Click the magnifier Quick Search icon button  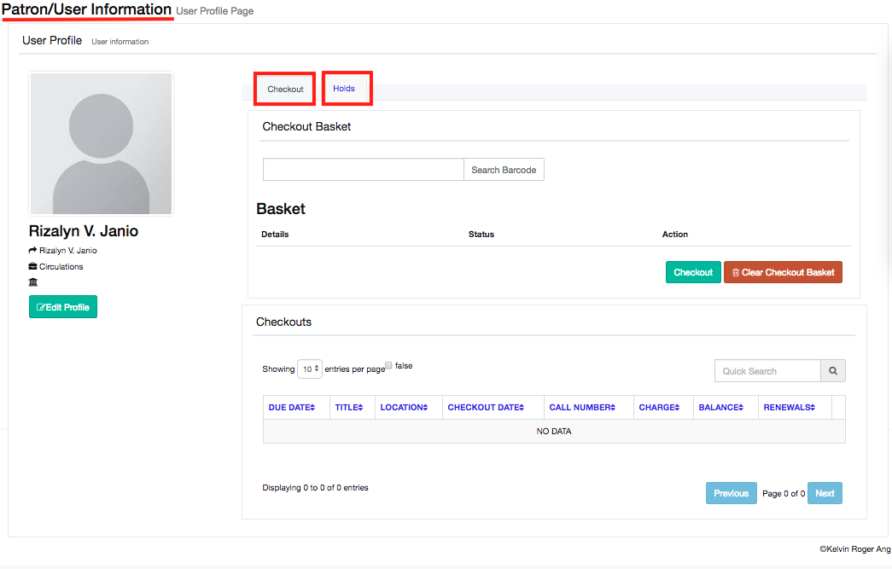(832, 371)
